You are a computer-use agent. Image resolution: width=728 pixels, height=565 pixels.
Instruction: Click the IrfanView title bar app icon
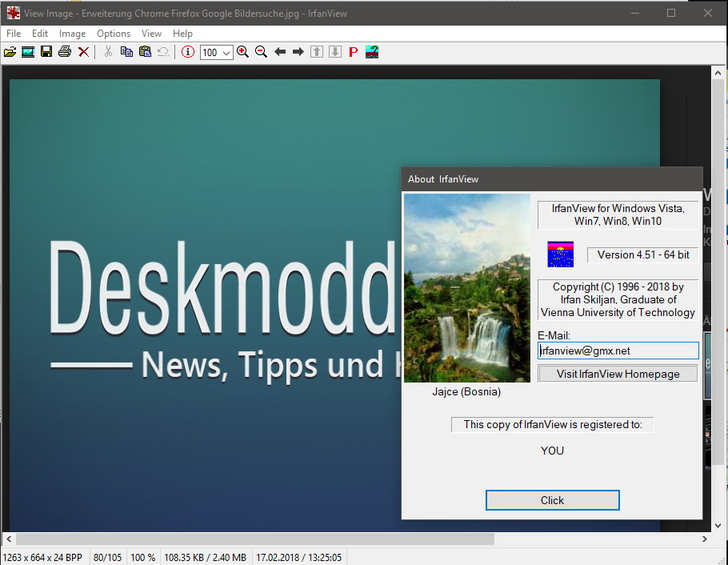pyautogui.click(x=13, y=13)
